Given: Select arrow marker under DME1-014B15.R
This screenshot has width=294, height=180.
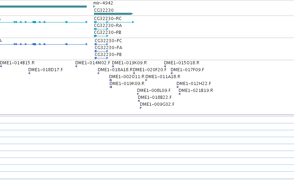Looking at the screenshot, I should pyautogui.click(x=1, y=66).
